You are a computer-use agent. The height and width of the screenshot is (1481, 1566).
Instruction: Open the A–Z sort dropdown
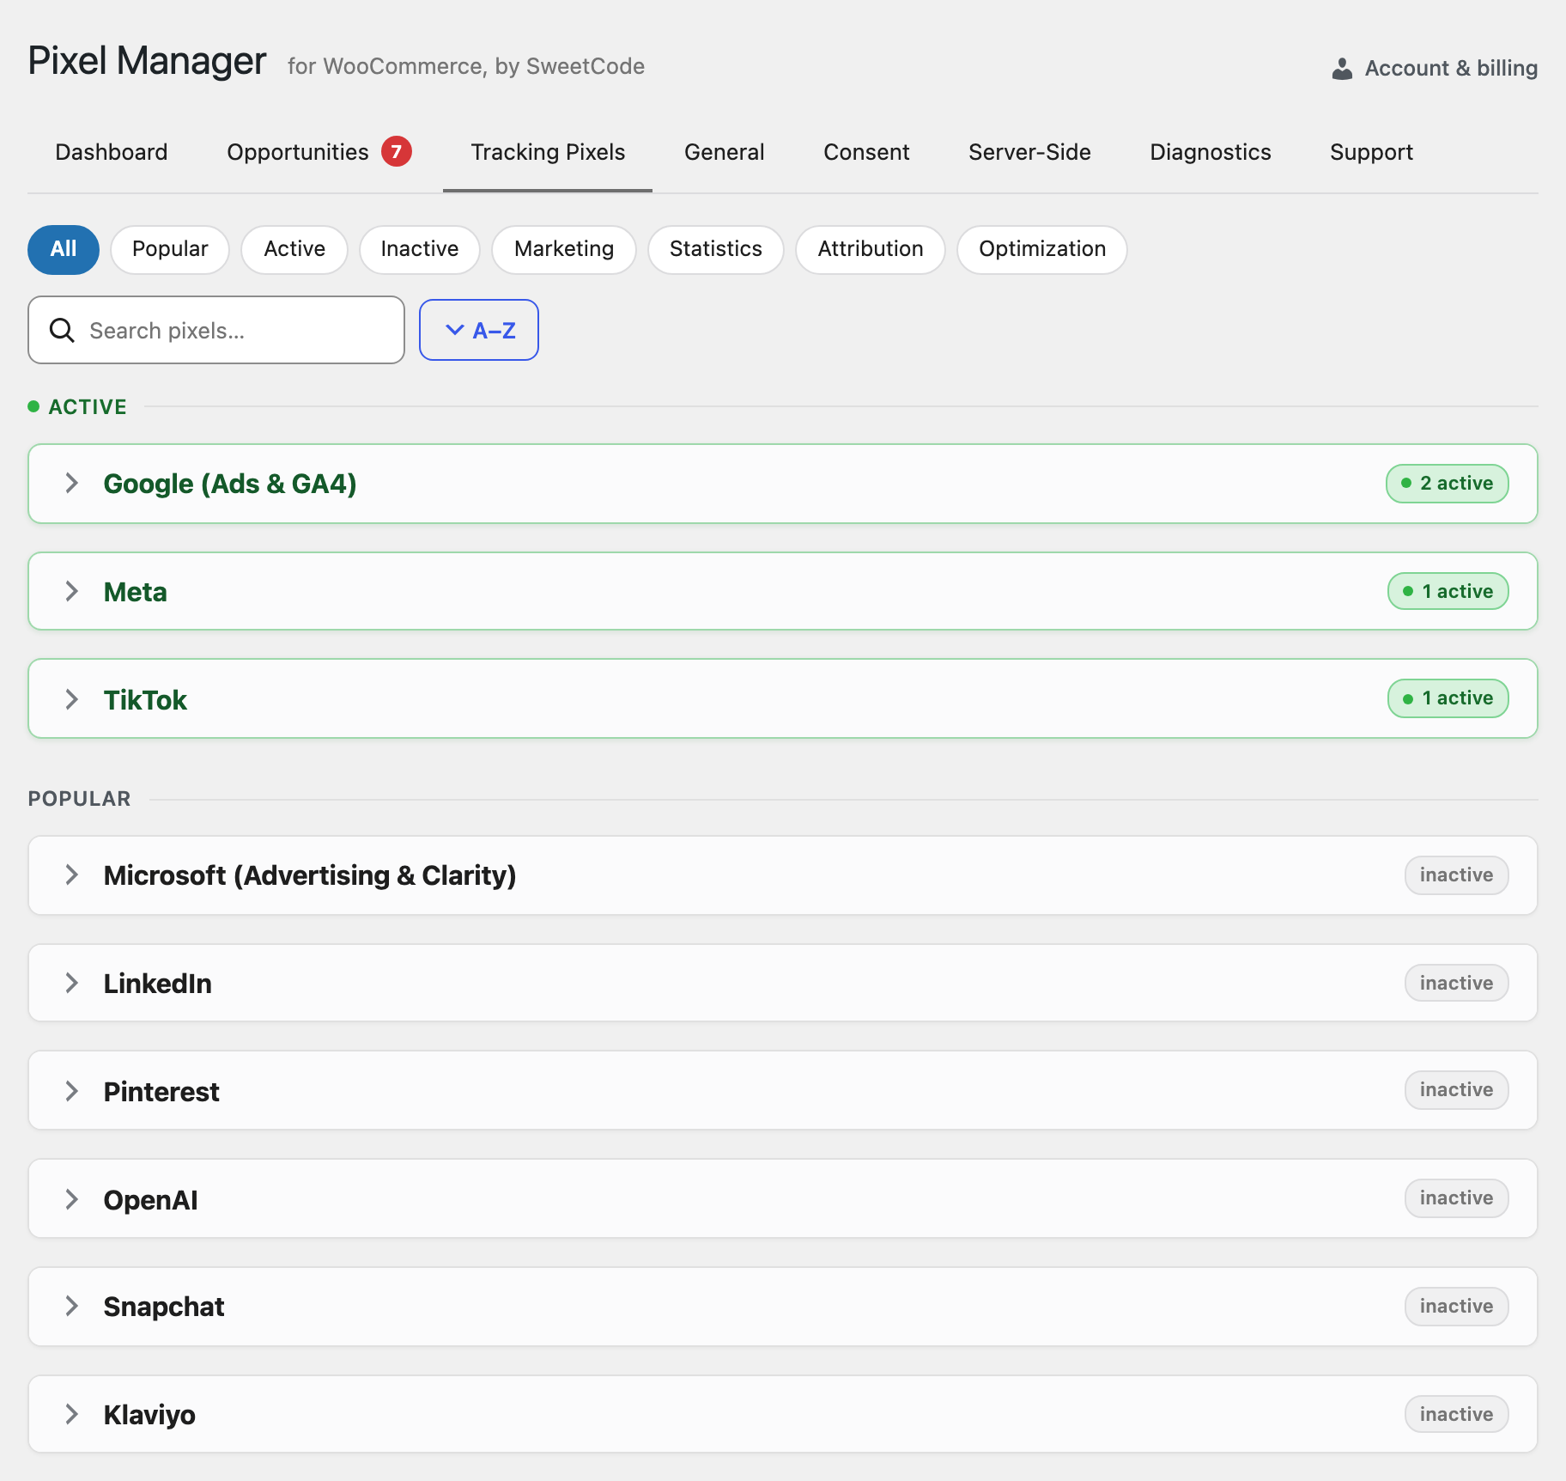(479, 330)
